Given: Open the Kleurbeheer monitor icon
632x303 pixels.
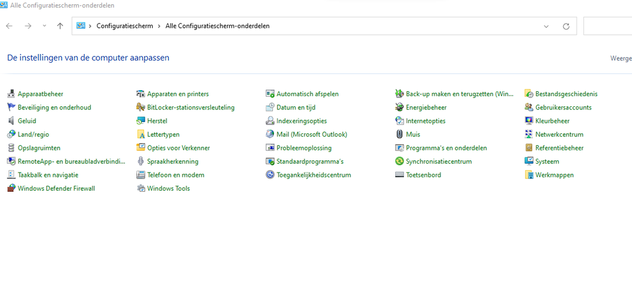Looking at the screenshot, I should pos(529,121).
